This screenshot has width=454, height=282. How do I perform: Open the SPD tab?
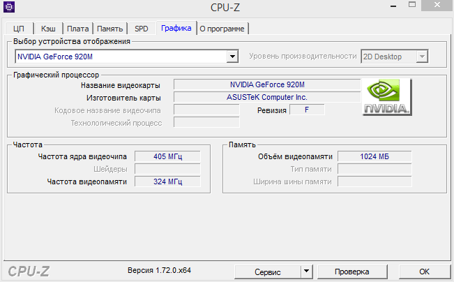142,29
